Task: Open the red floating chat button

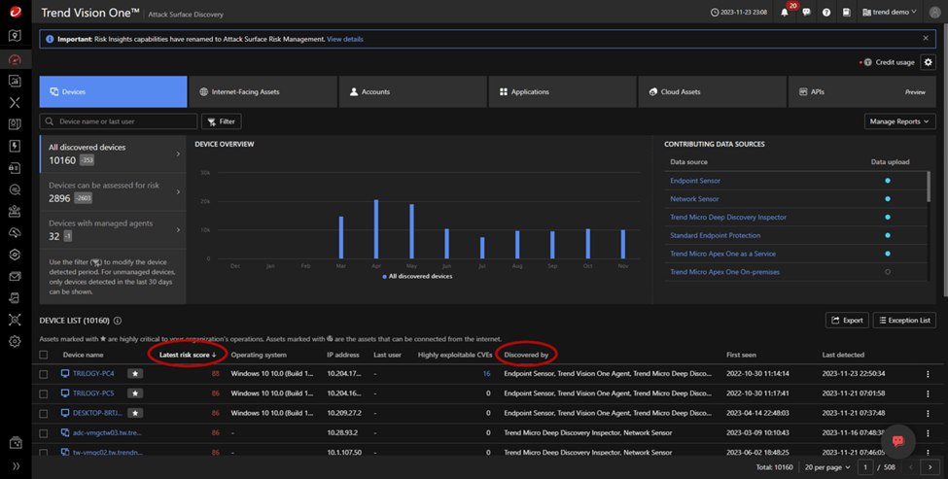Action: [897, 440]
